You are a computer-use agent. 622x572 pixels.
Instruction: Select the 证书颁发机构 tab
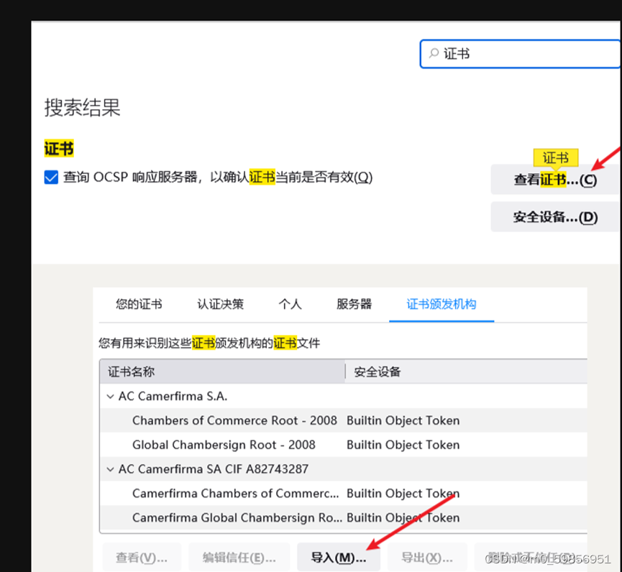(441, 304)
